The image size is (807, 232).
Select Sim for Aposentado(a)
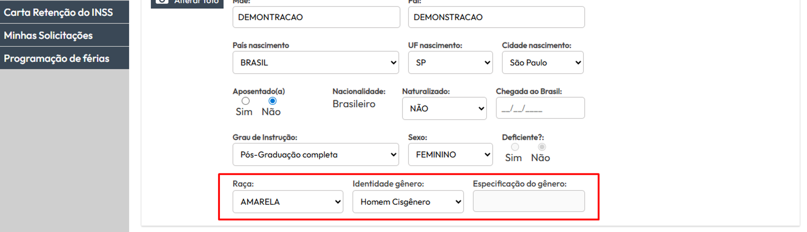246,101
